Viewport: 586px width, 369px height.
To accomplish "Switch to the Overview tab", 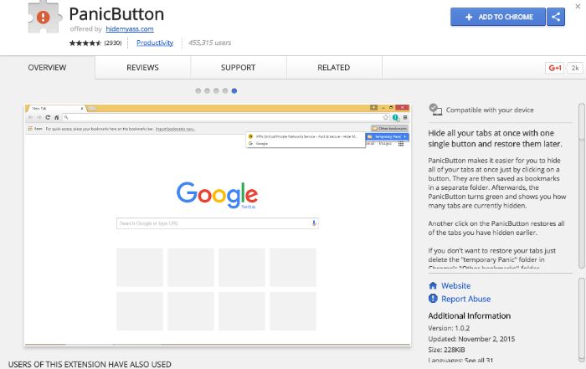I will point(47,68).
